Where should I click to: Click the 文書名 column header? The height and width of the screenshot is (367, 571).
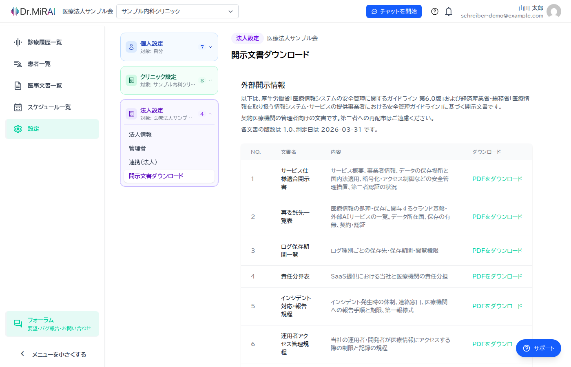pyautogui.click(x=288, y=152)
